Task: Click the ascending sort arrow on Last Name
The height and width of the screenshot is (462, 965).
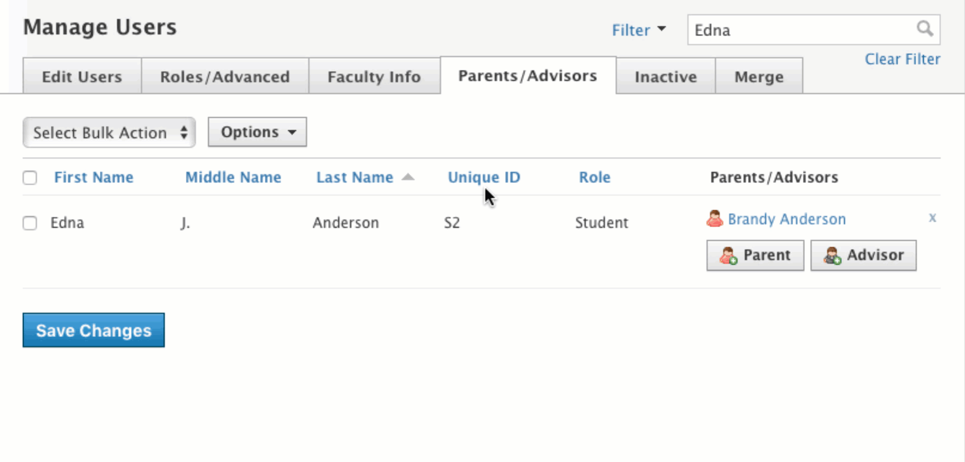Action: [408, 177]
